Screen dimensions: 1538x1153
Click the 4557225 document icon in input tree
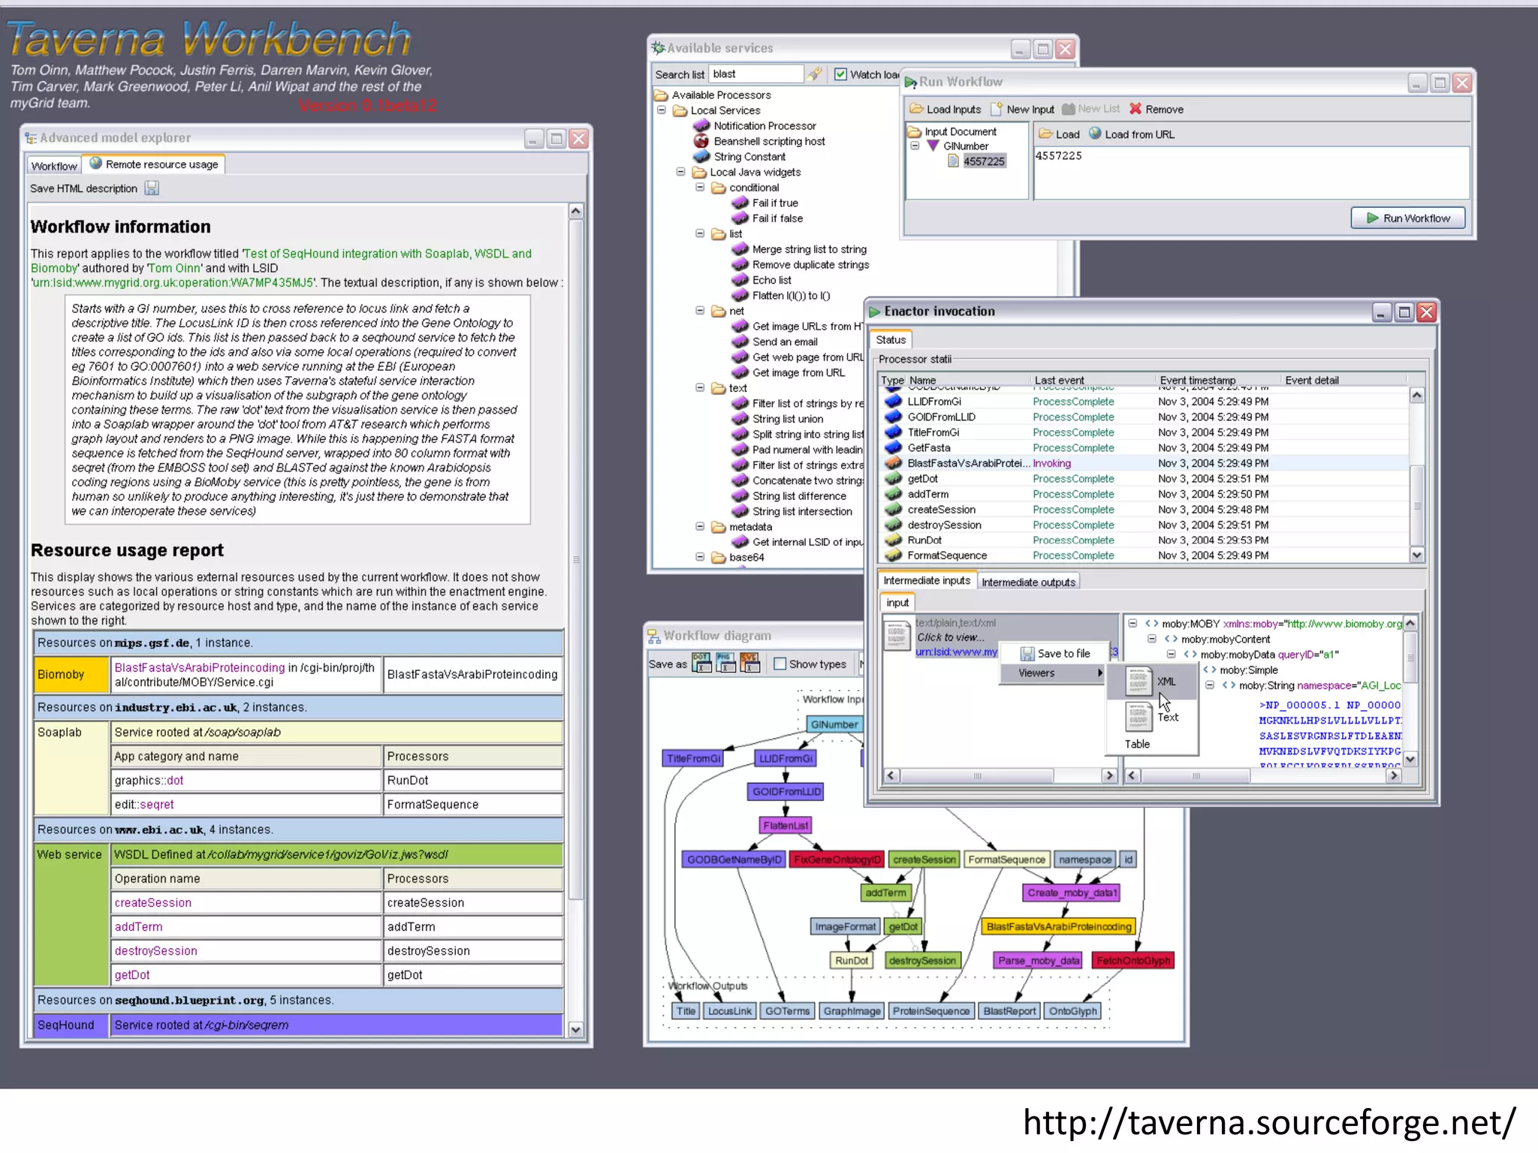(x=953, y=161)
